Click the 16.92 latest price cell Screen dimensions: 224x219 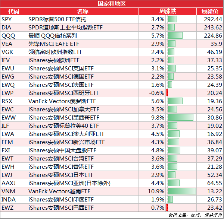tap(210, 134)
